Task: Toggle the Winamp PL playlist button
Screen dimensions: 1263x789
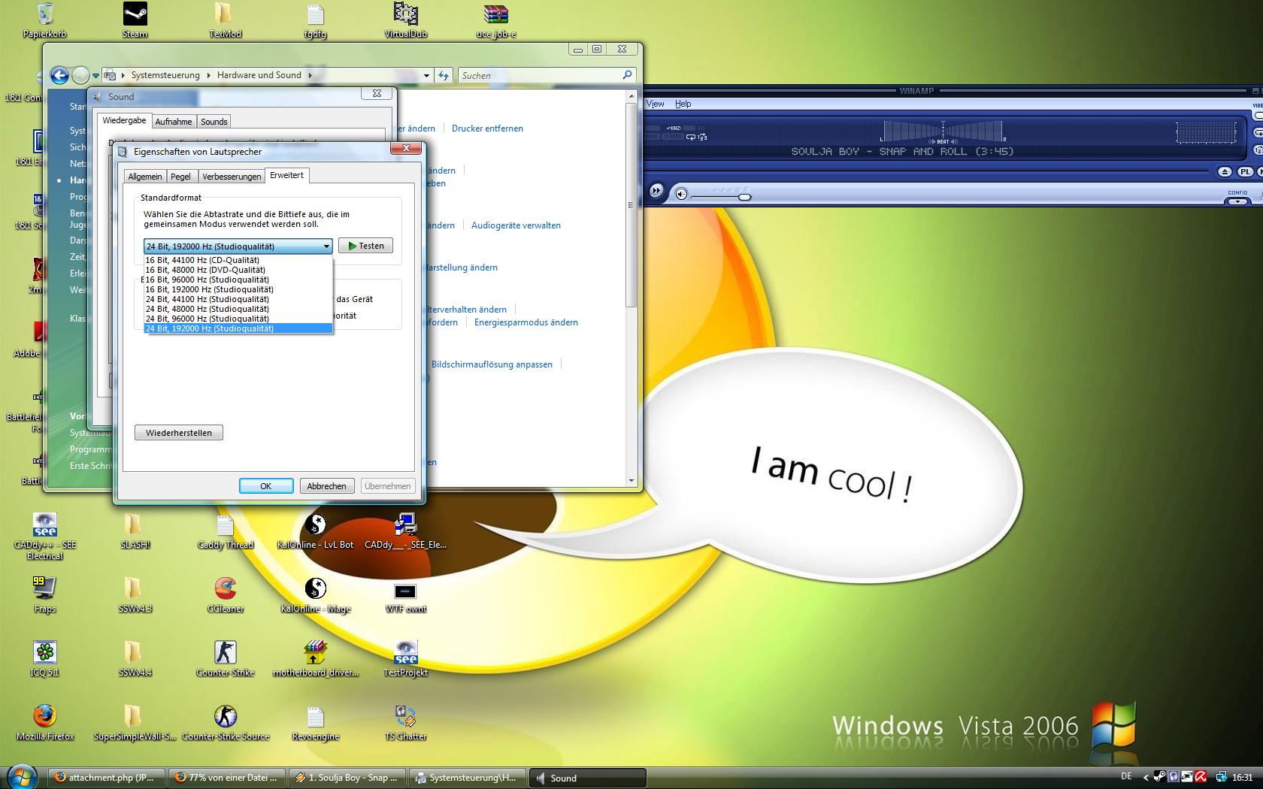Action: (1245, 171)
